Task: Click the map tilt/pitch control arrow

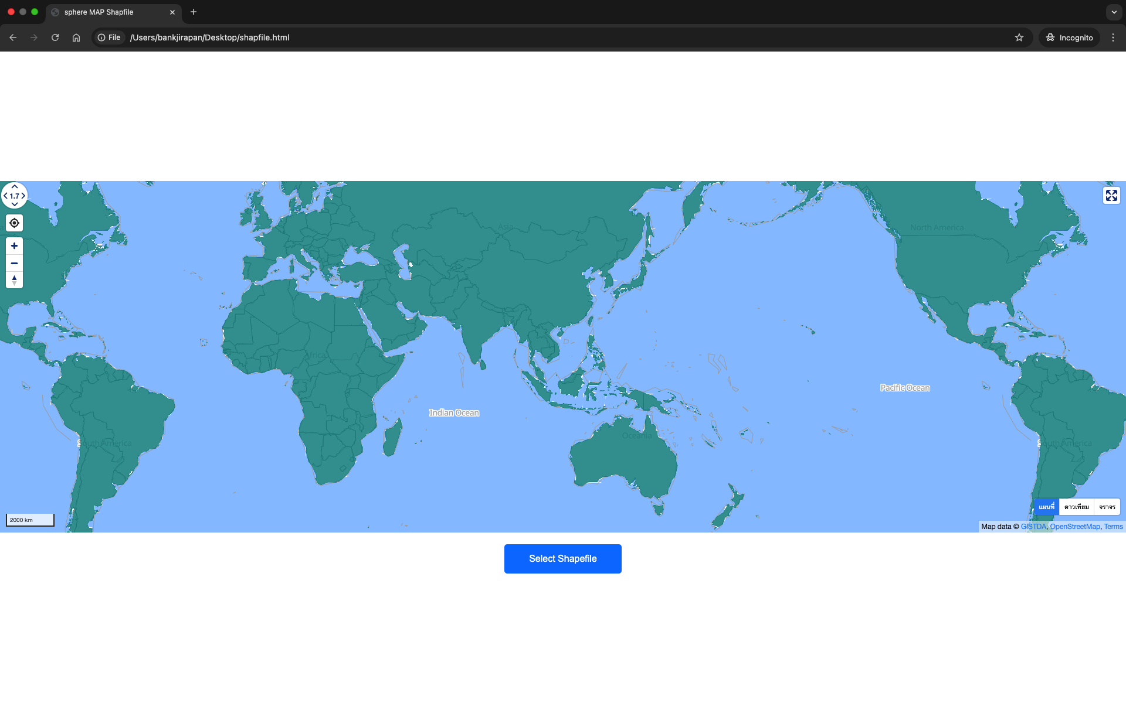Action: click(x=14, y=280)
